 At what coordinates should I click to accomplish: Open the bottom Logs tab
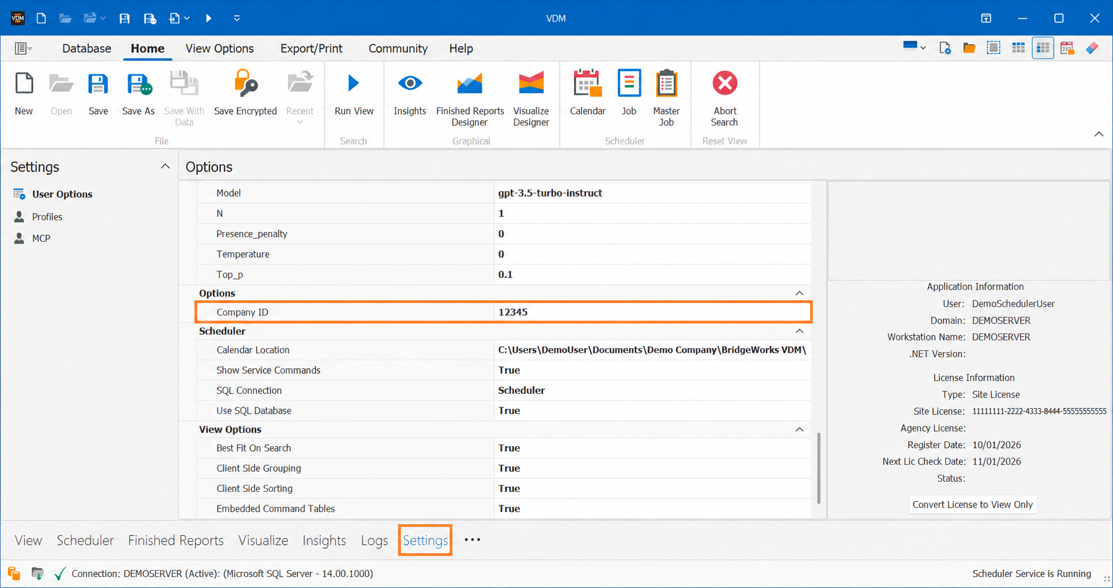coord(374,540)
